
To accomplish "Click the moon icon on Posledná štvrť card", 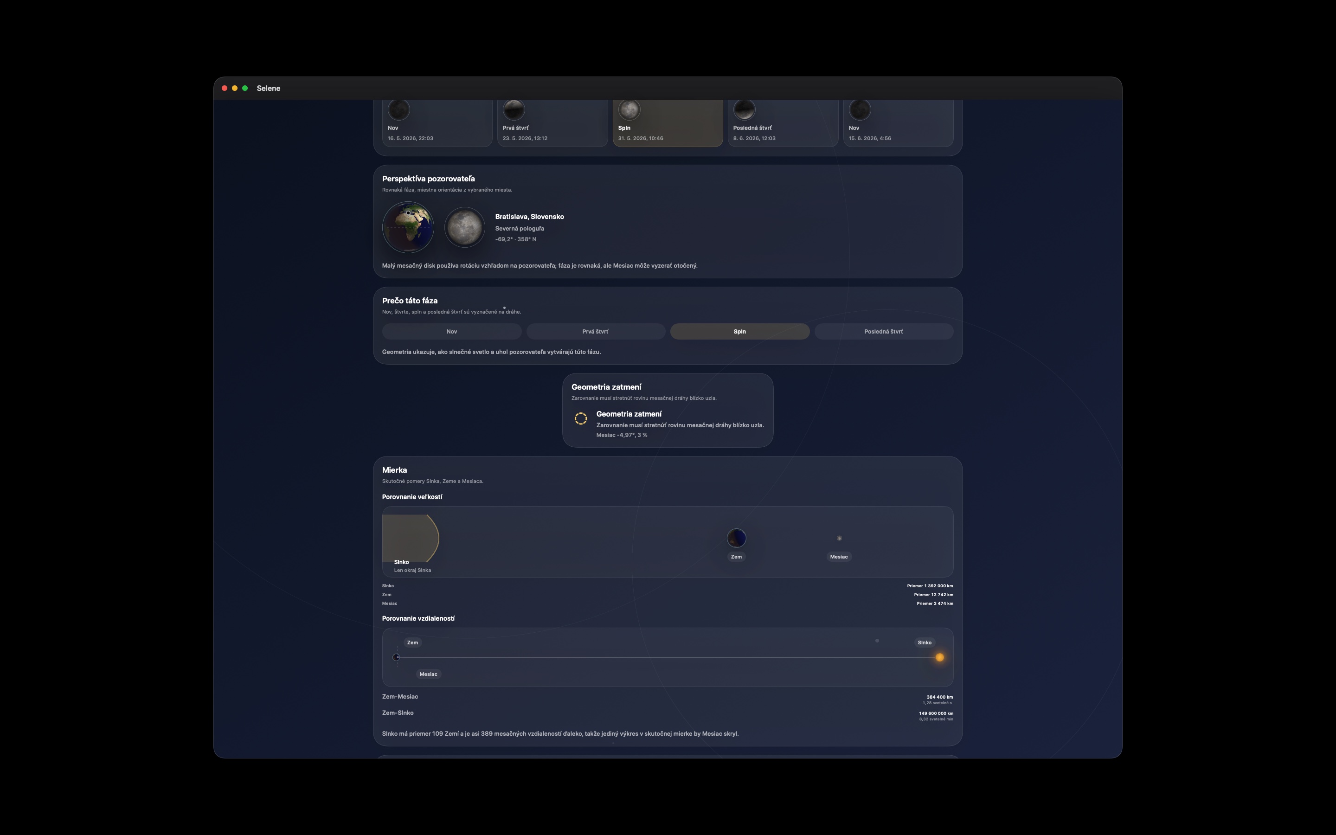I will (x=744, y=109).
